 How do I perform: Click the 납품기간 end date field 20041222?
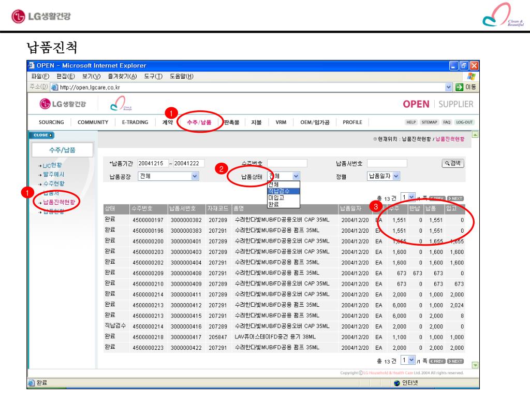(x=189, y=163)
